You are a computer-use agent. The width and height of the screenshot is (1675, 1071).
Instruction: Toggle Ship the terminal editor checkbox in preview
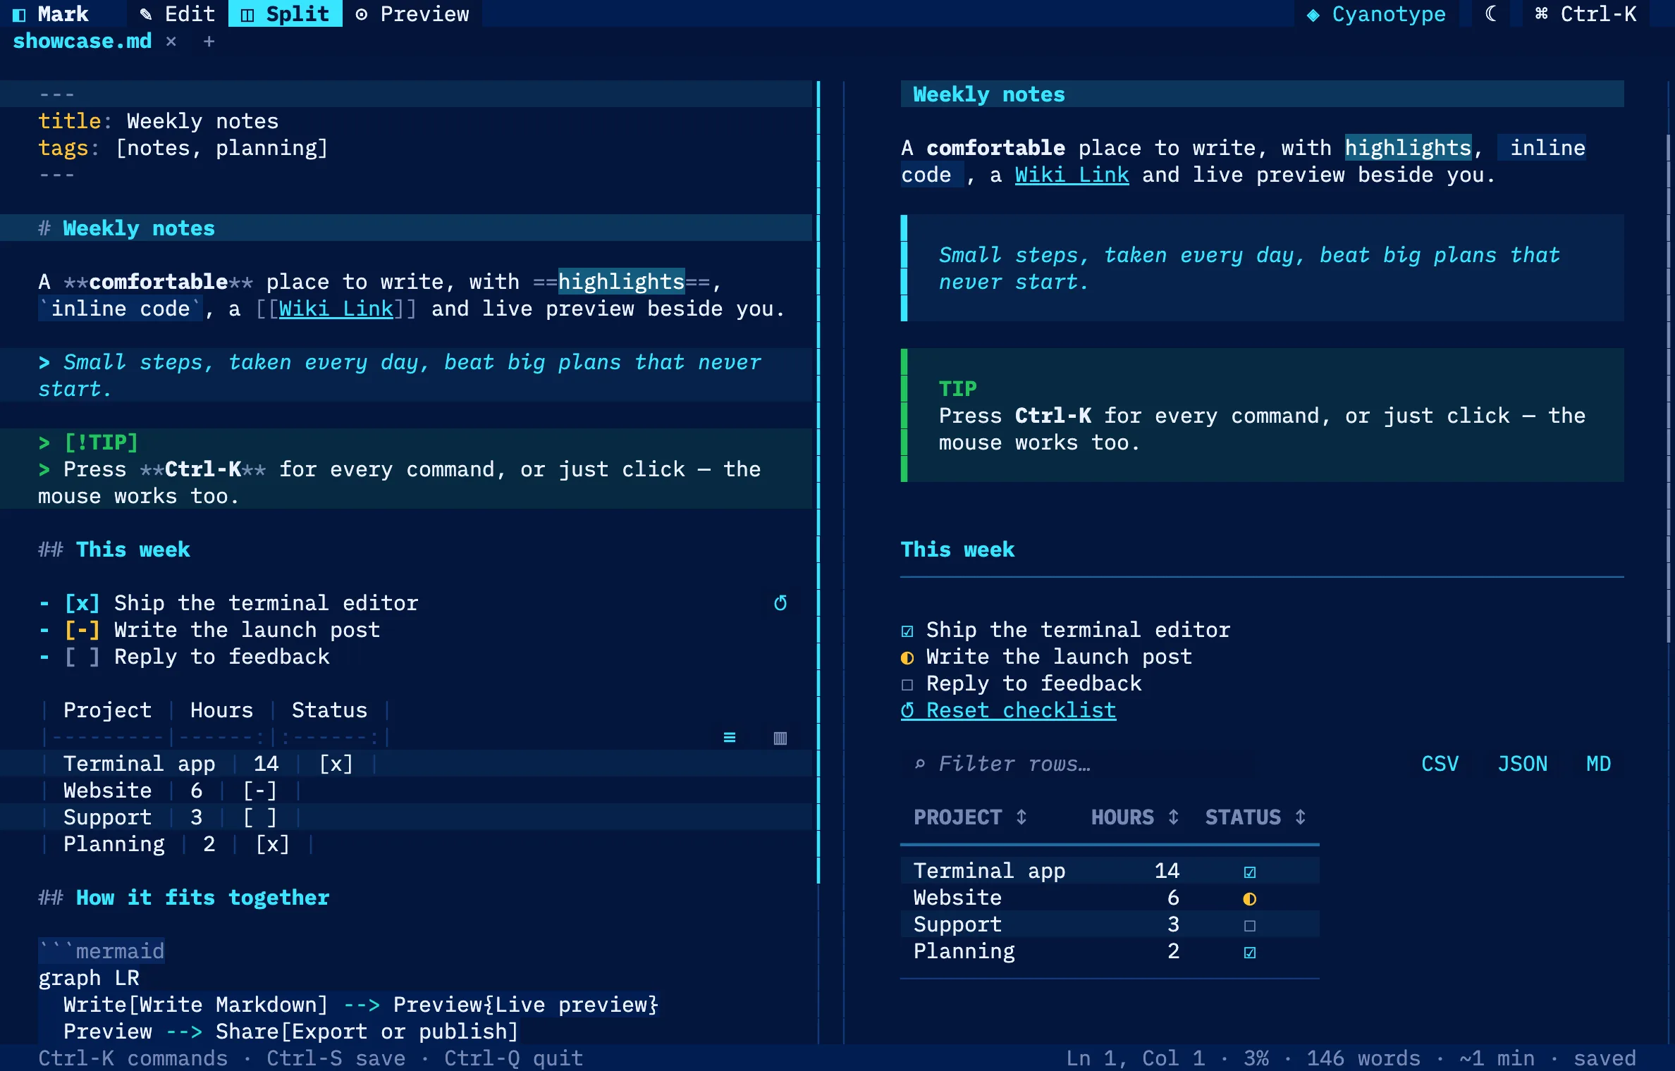coord(907,631)
